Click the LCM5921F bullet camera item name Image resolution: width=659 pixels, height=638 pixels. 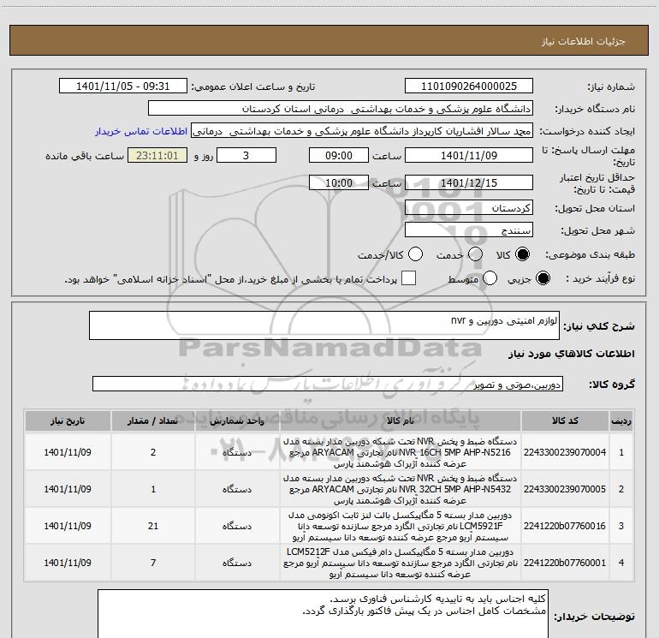click(401, 526)
